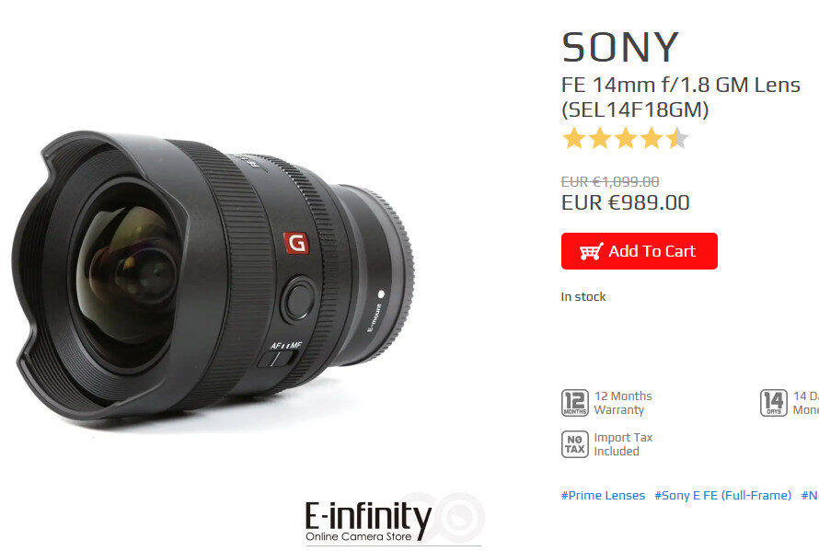Click the first rating star
The width and height of the screenshot is (819, 551).
(x=573, y=138)
